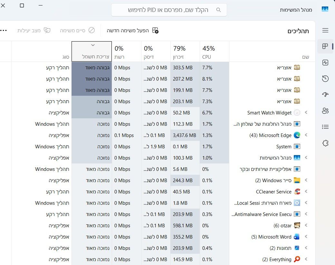Click the 1.9 MB disk cell of System

[155, 147]
